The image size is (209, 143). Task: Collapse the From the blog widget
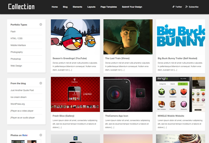(x=41, y=83)
